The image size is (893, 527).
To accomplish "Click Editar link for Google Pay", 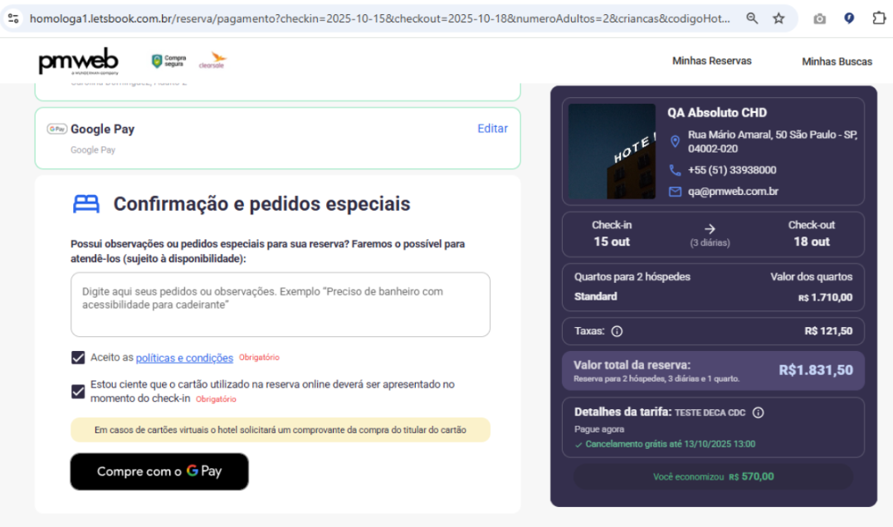I will (x=492, y=129).
